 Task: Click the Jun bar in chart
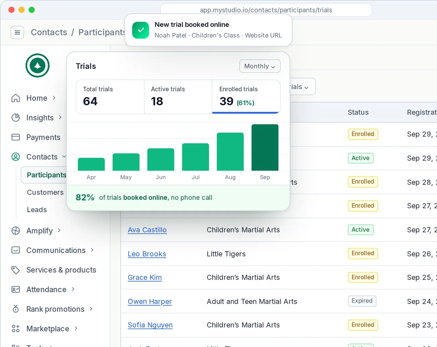pos(161,160)
